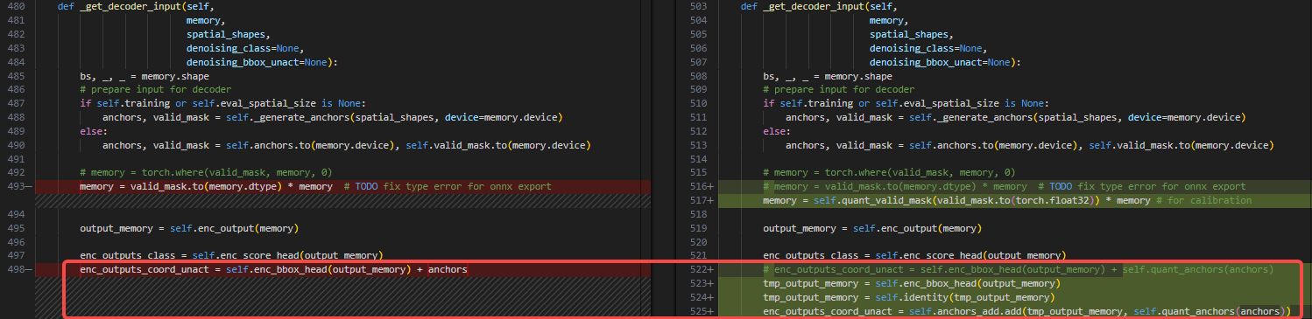The image size is (1312, 319).
Task: Click added line number 525 in gutter
Action: [x=698, y=311]
